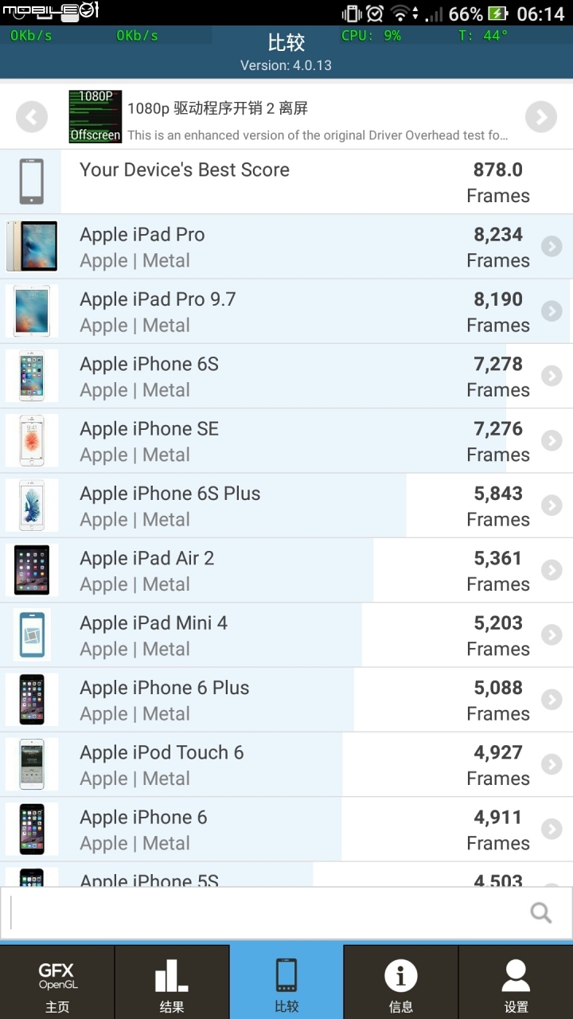Select the Apple iPod Touch 6 entry

click(x=286, y=764)
